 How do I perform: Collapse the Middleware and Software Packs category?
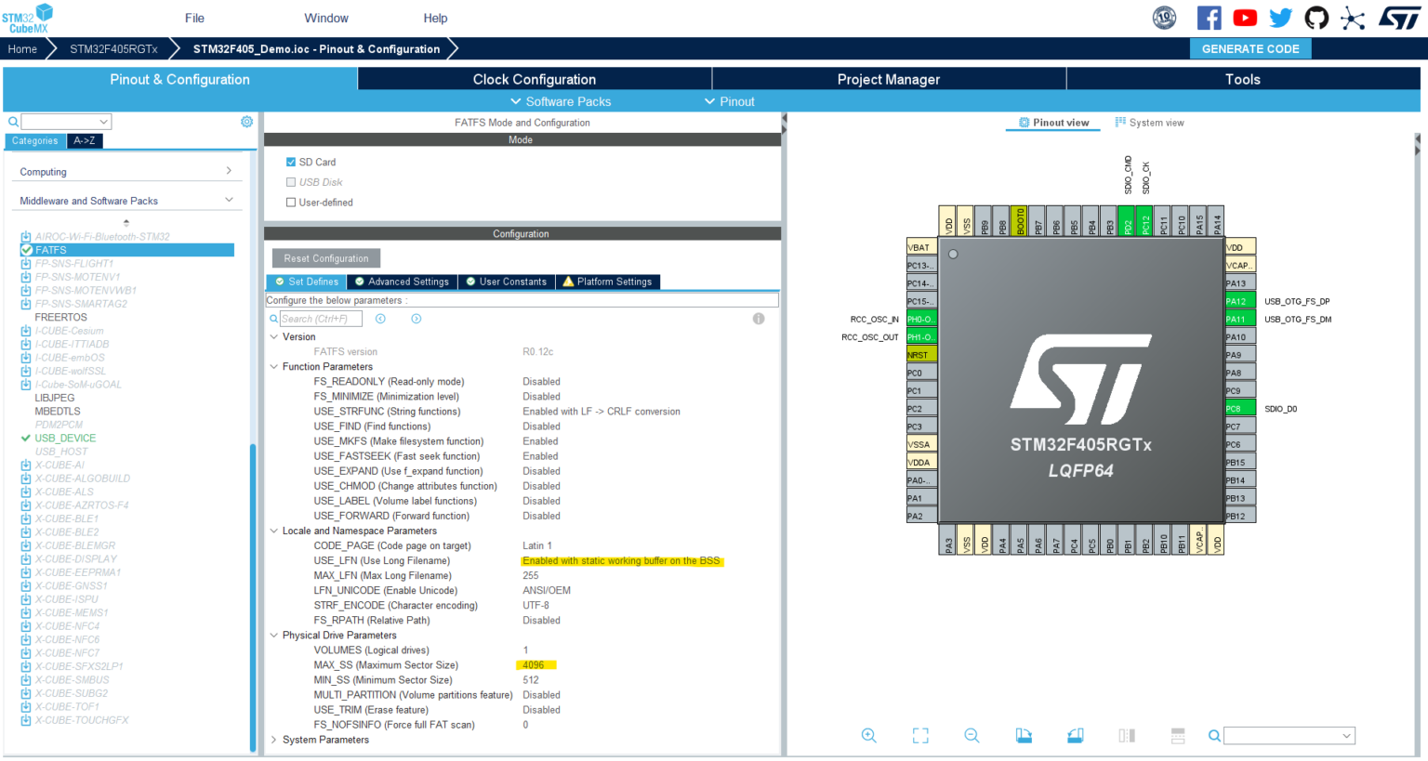tap(228, 200)
